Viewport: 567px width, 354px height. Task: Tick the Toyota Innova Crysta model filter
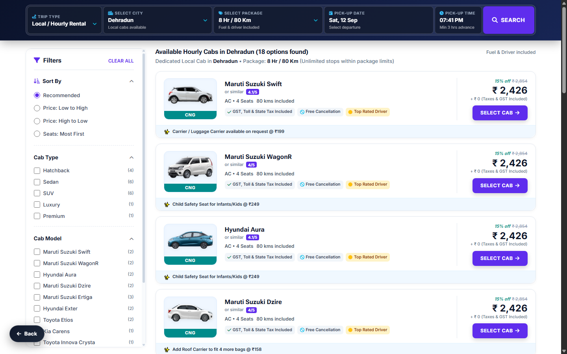tap(37, 343)
